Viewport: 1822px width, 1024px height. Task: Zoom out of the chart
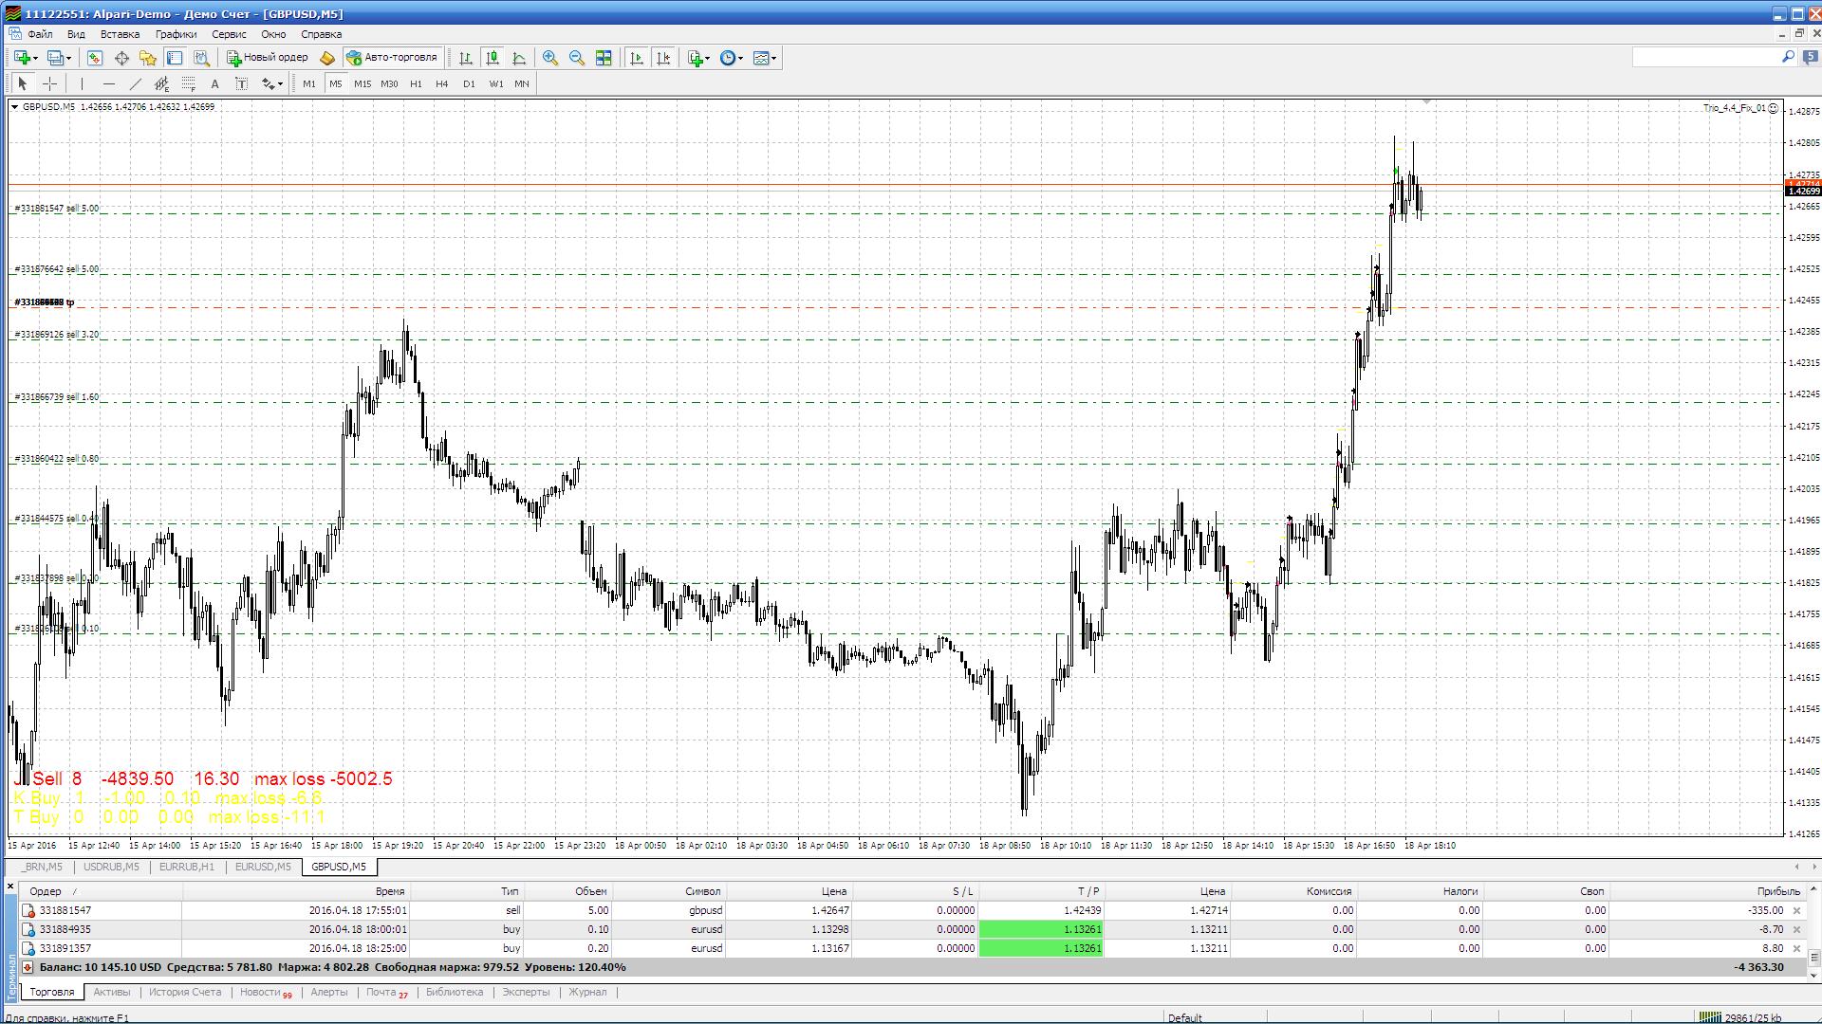[x=577, y=58]
